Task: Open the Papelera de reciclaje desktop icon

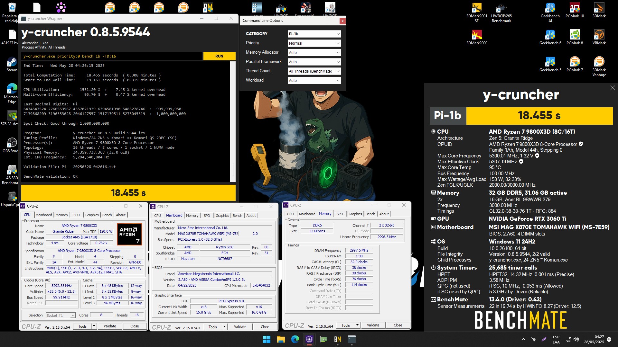Action: [x=12, y=12]
